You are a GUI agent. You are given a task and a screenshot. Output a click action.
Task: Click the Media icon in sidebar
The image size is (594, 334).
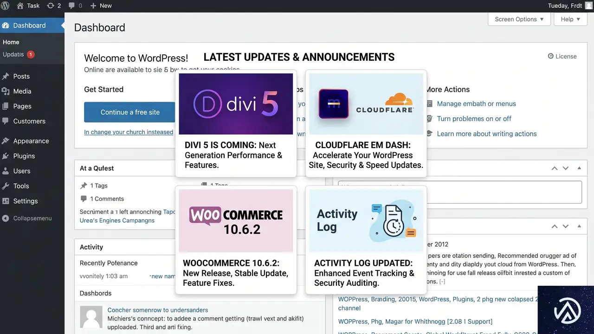(x=6, y=91)
